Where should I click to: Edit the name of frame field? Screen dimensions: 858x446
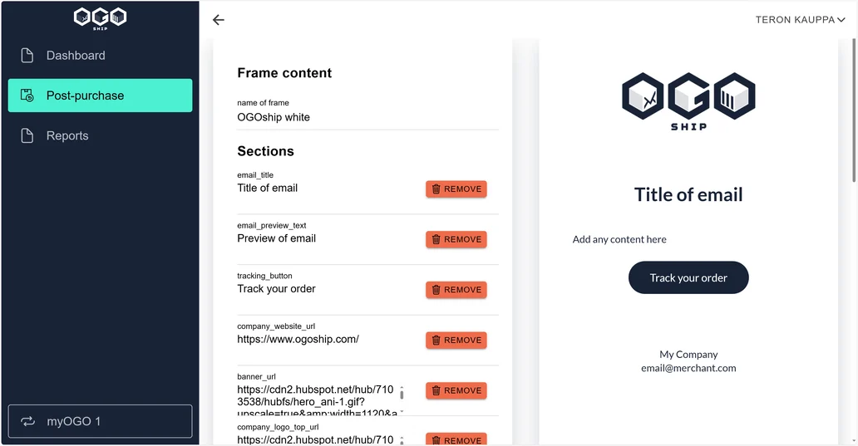[367, 117]
